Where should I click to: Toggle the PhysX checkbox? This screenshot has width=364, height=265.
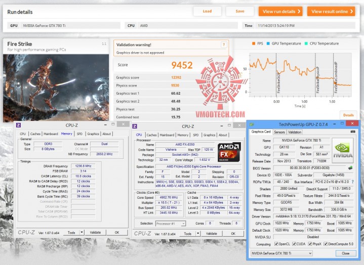(310, 244)
